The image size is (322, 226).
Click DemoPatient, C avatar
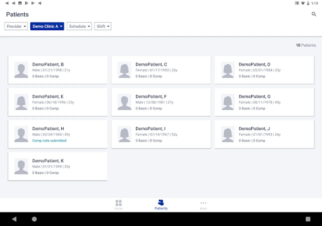point(125,70)
